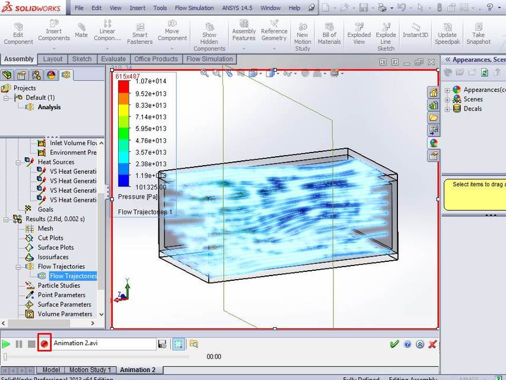Collapse the Flow Trajectories tree node

click(x=17, y=266)
